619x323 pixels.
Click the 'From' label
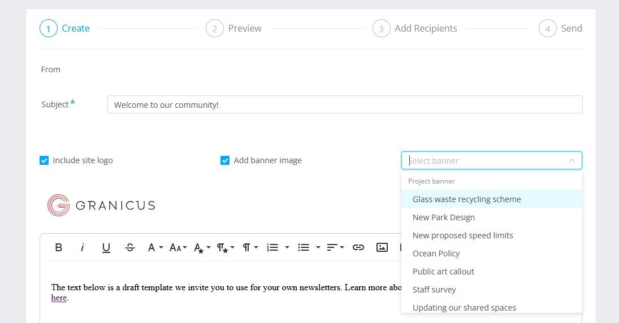coord(50,69)
